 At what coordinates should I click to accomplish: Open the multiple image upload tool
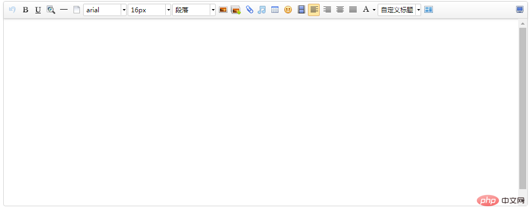pyautogui.click(x=235, y=10)
